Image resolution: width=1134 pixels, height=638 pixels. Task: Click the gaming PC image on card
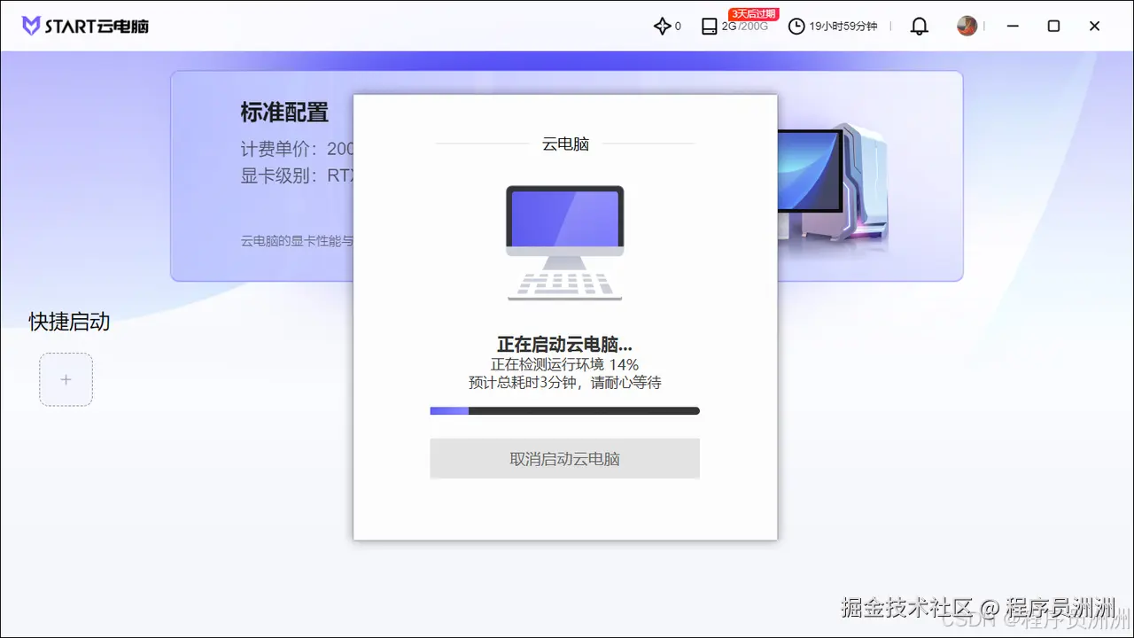tap(833, 186)
